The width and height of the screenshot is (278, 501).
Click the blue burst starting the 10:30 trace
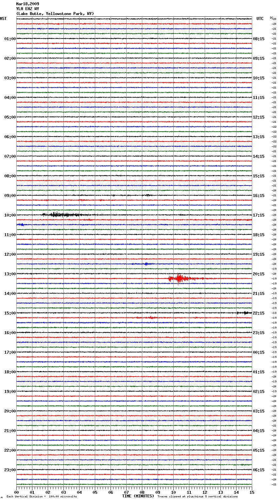click(21, 225)
